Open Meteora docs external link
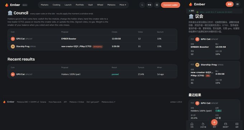The image size is (244, 130). pyautogui.click(x=108, y=102)
